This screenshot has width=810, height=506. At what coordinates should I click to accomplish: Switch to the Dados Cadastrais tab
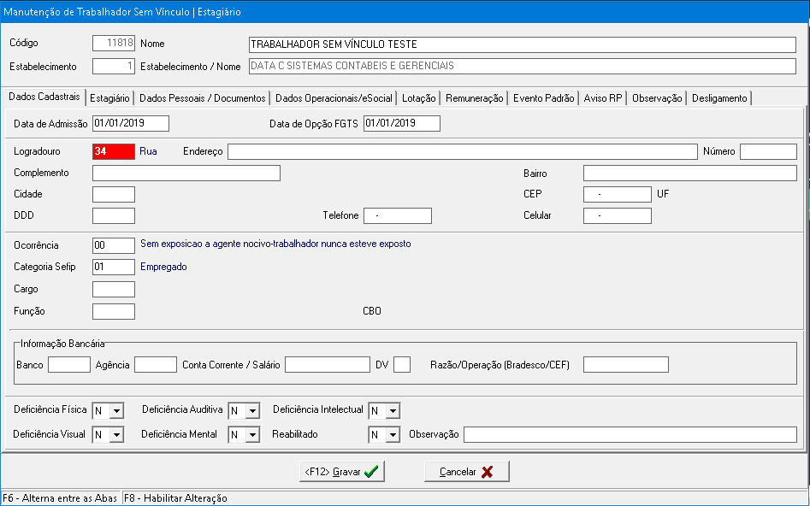tap(44, 97)
